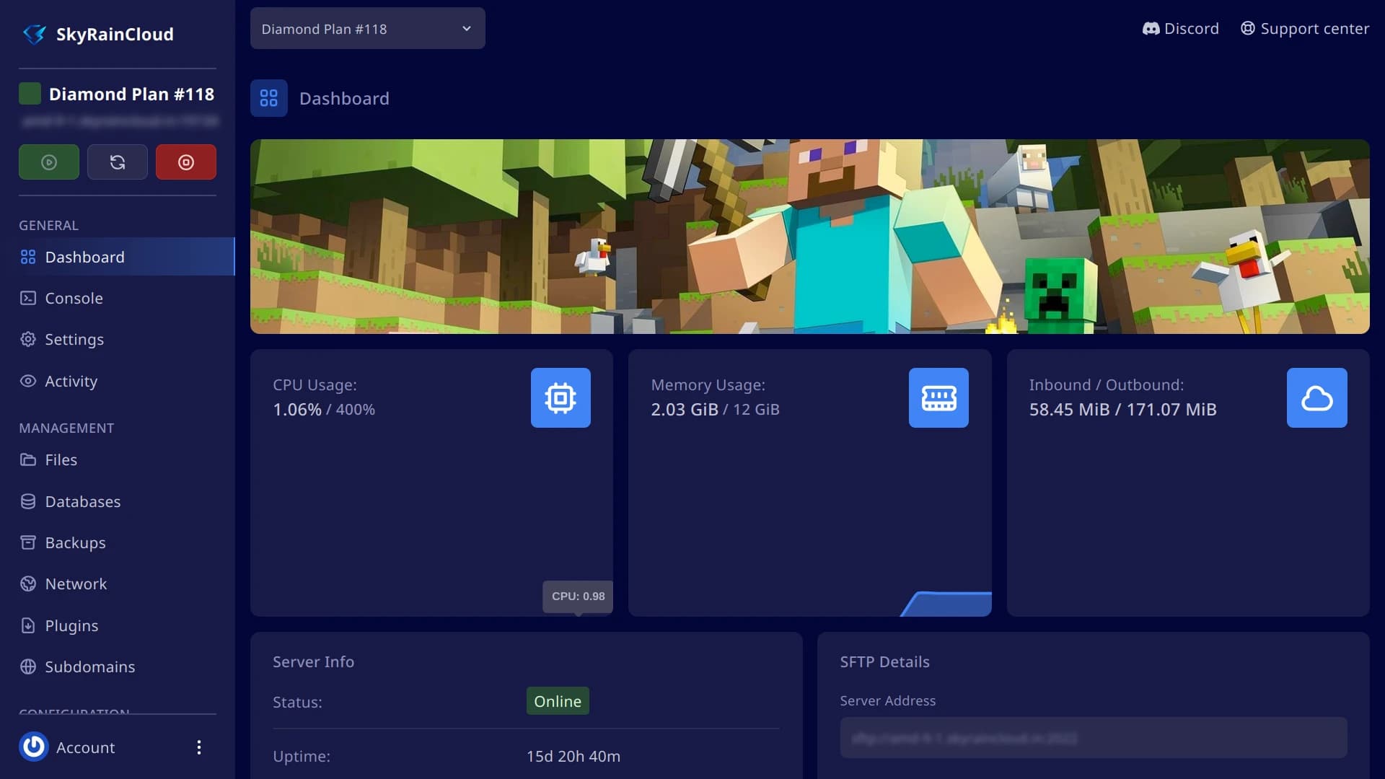Open the Activity page
This screenshot has height=779, width=1385.
point(118,381)
